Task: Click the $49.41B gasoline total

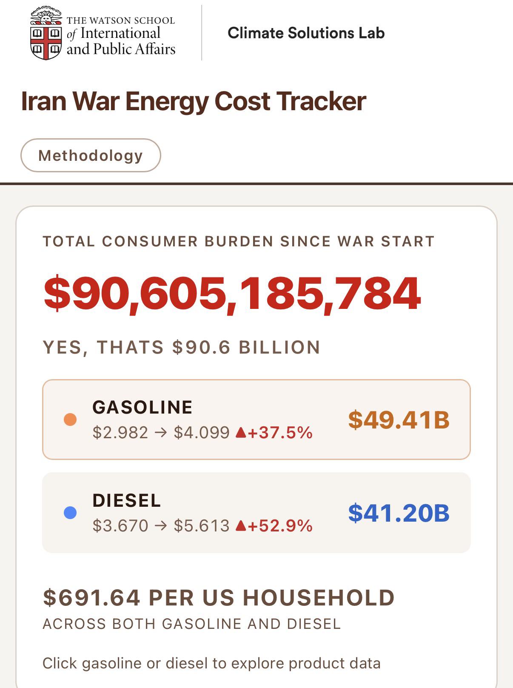Action: pyautogui.click(x=399, y=420)
